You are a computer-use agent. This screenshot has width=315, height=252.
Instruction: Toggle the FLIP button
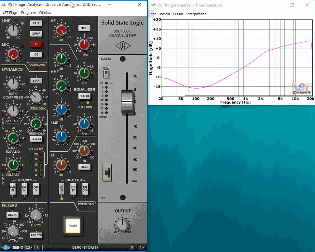tap(36, 23)
